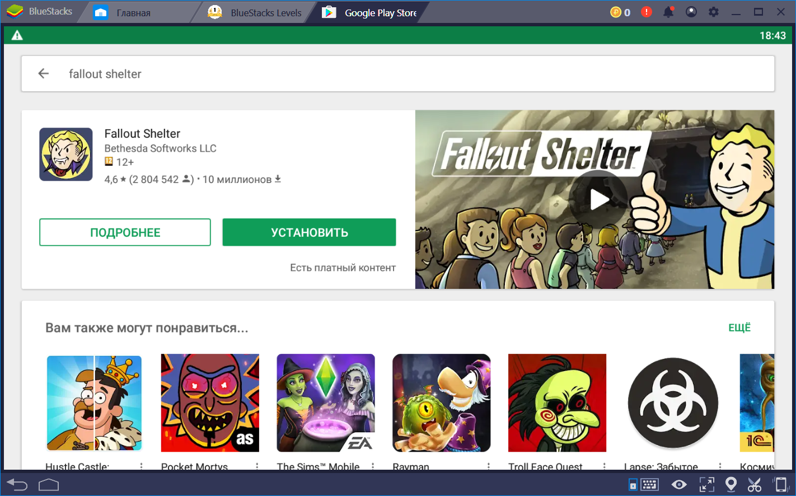Open Hustle Castle three-dot menu
The image size is (796, 496).
[141, 466]
